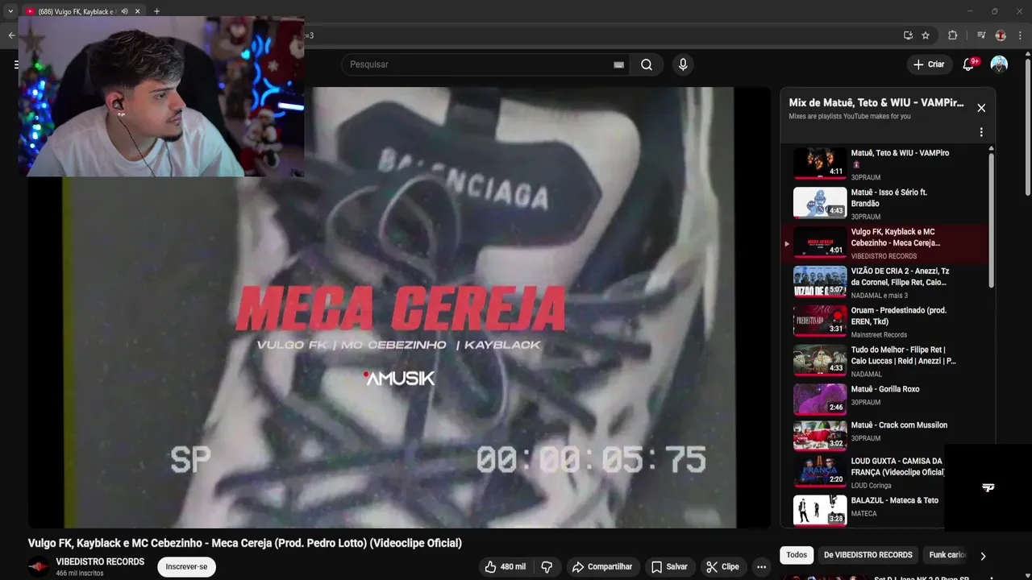
Task: Save the video with Salvar
Action: (669, 567)
